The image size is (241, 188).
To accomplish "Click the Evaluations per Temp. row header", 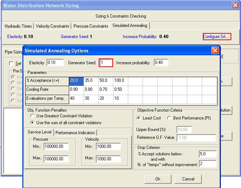I will tap(47, 99).
